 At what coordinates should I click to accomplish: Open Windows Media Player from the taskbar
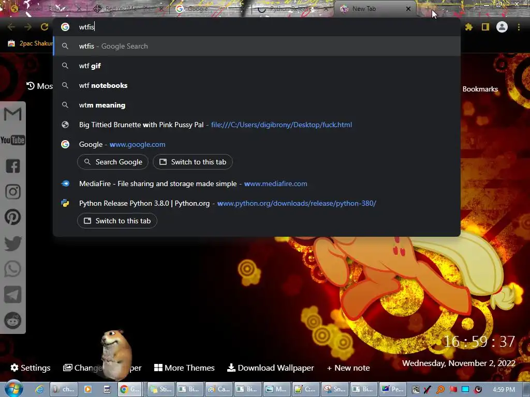tap(87, 389)
